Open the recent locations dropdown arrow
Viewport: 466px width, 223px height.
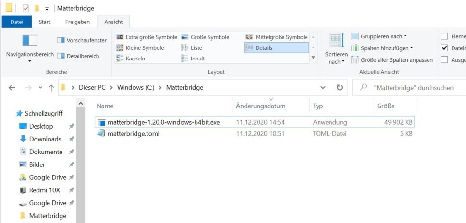pos(40,88)
